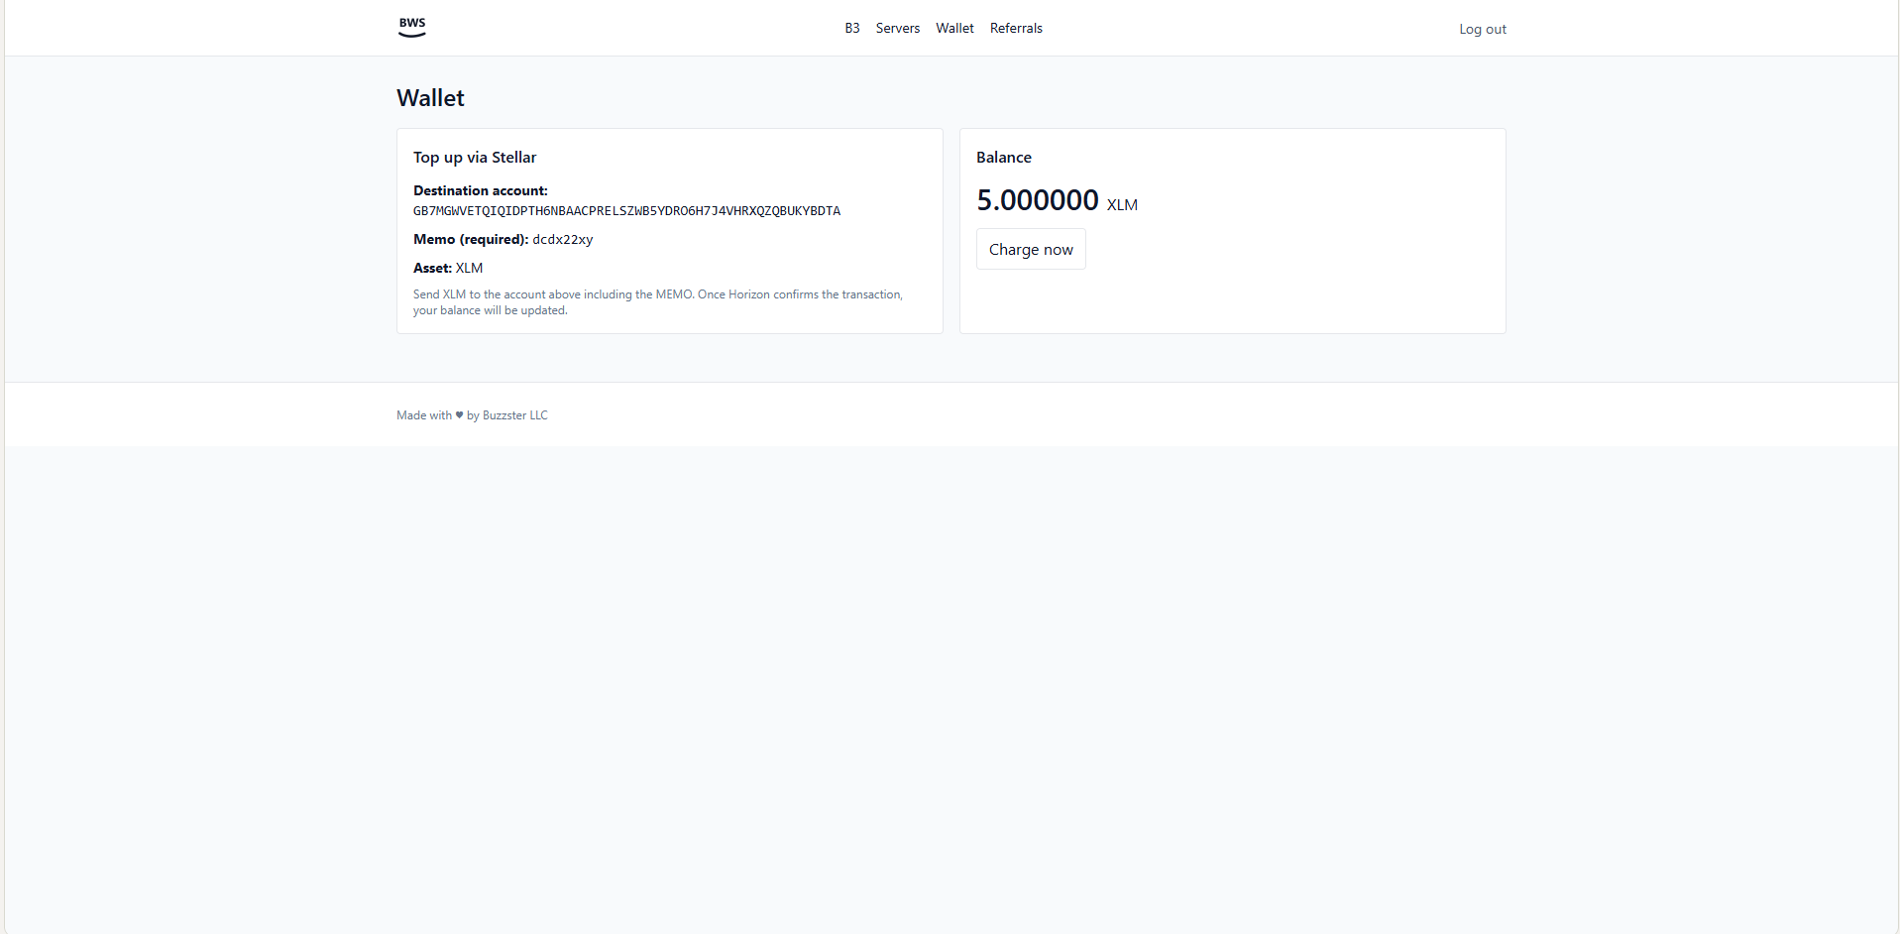Click the Memo (required) label
The width and height of the screenshot is (1900, 934).
click(469, 239)
